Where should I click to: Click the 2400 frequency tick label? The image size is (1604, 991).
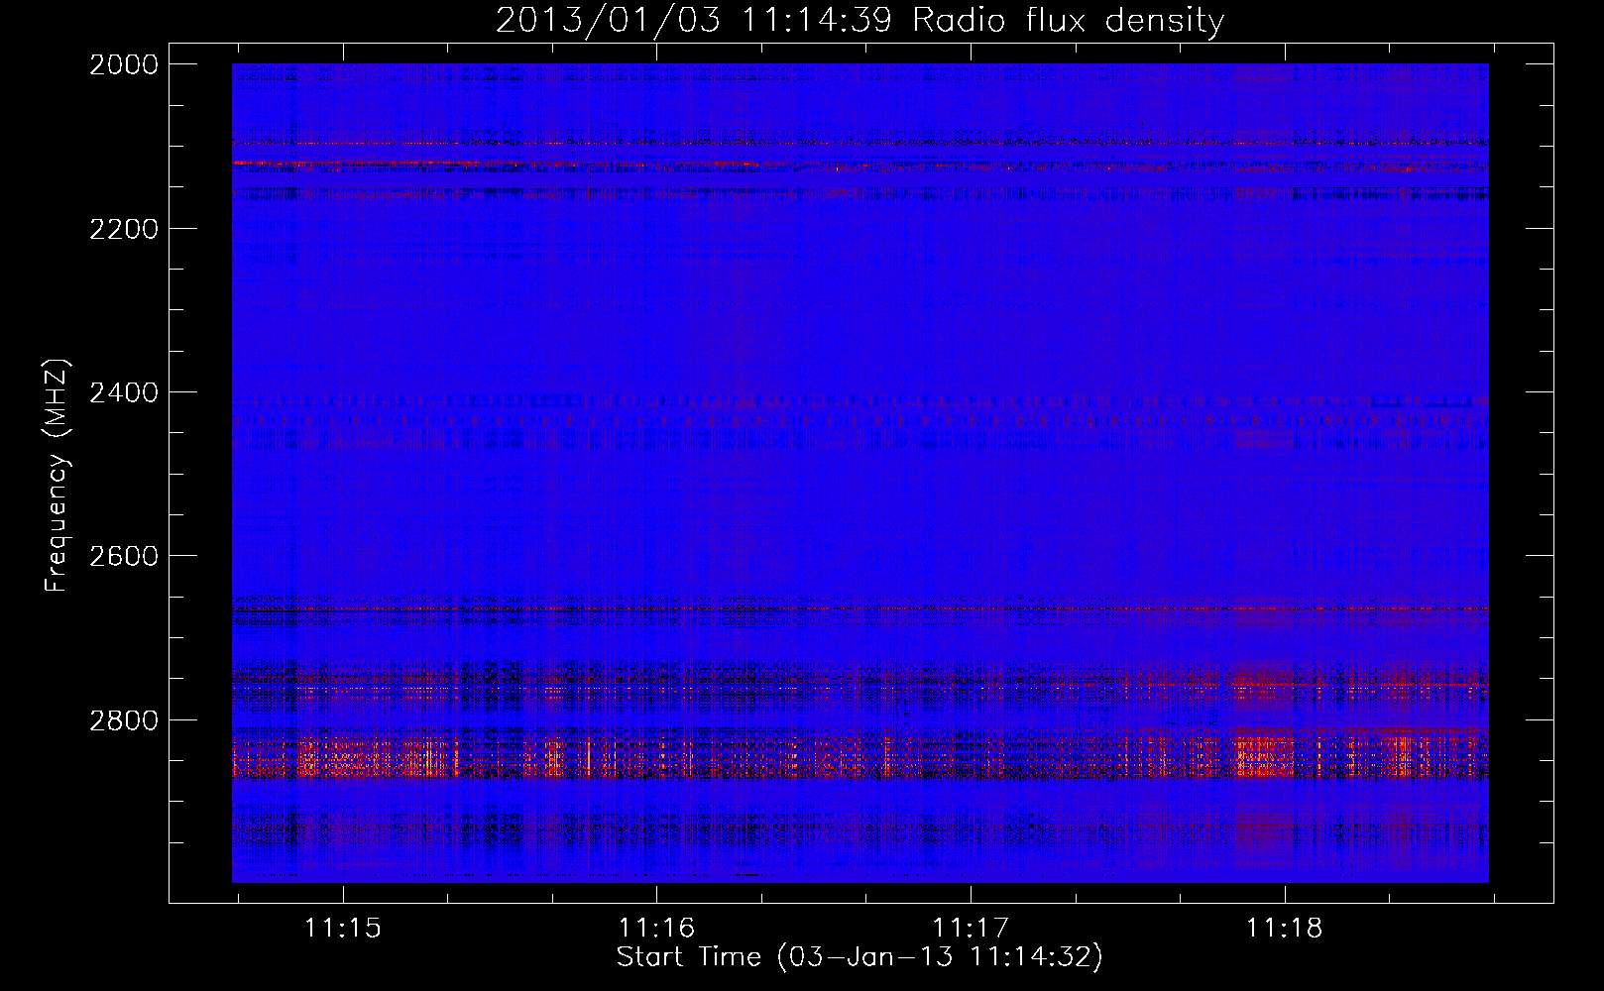coord(124,392)
